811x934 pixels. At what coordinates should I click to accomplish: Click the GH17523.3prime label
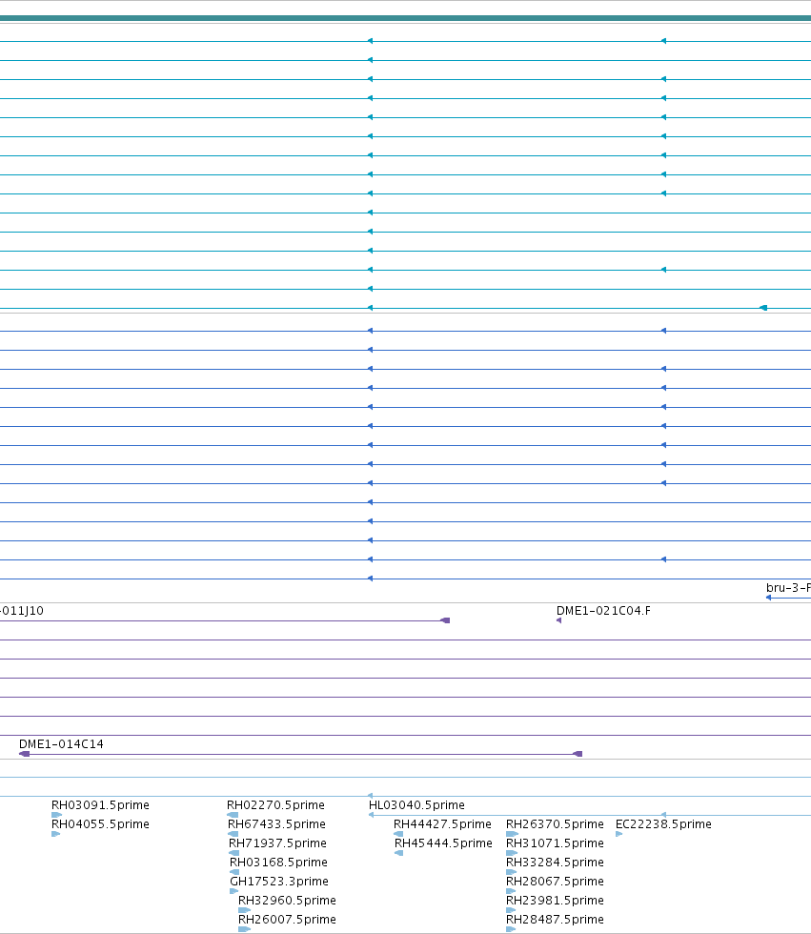(278, 881)
